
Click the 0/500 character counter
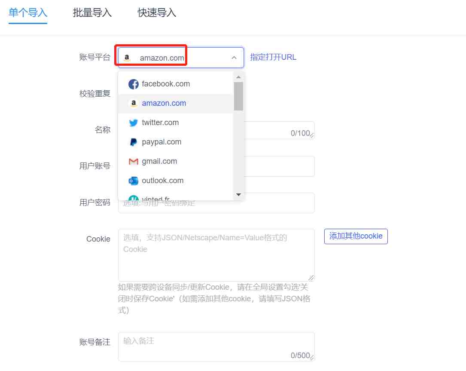click(300, 355)
